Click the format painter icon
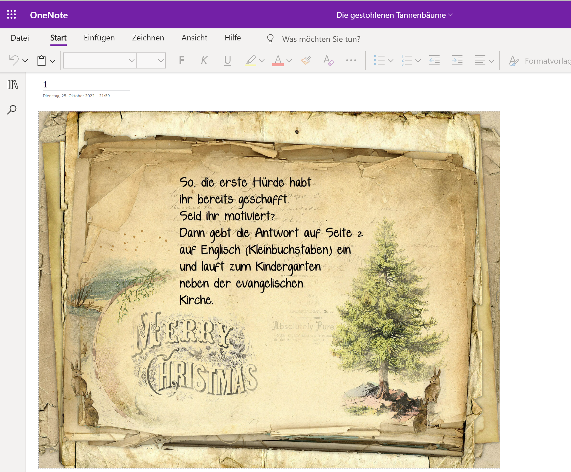This screenshot has height=472, width=571. pos(306,60)
